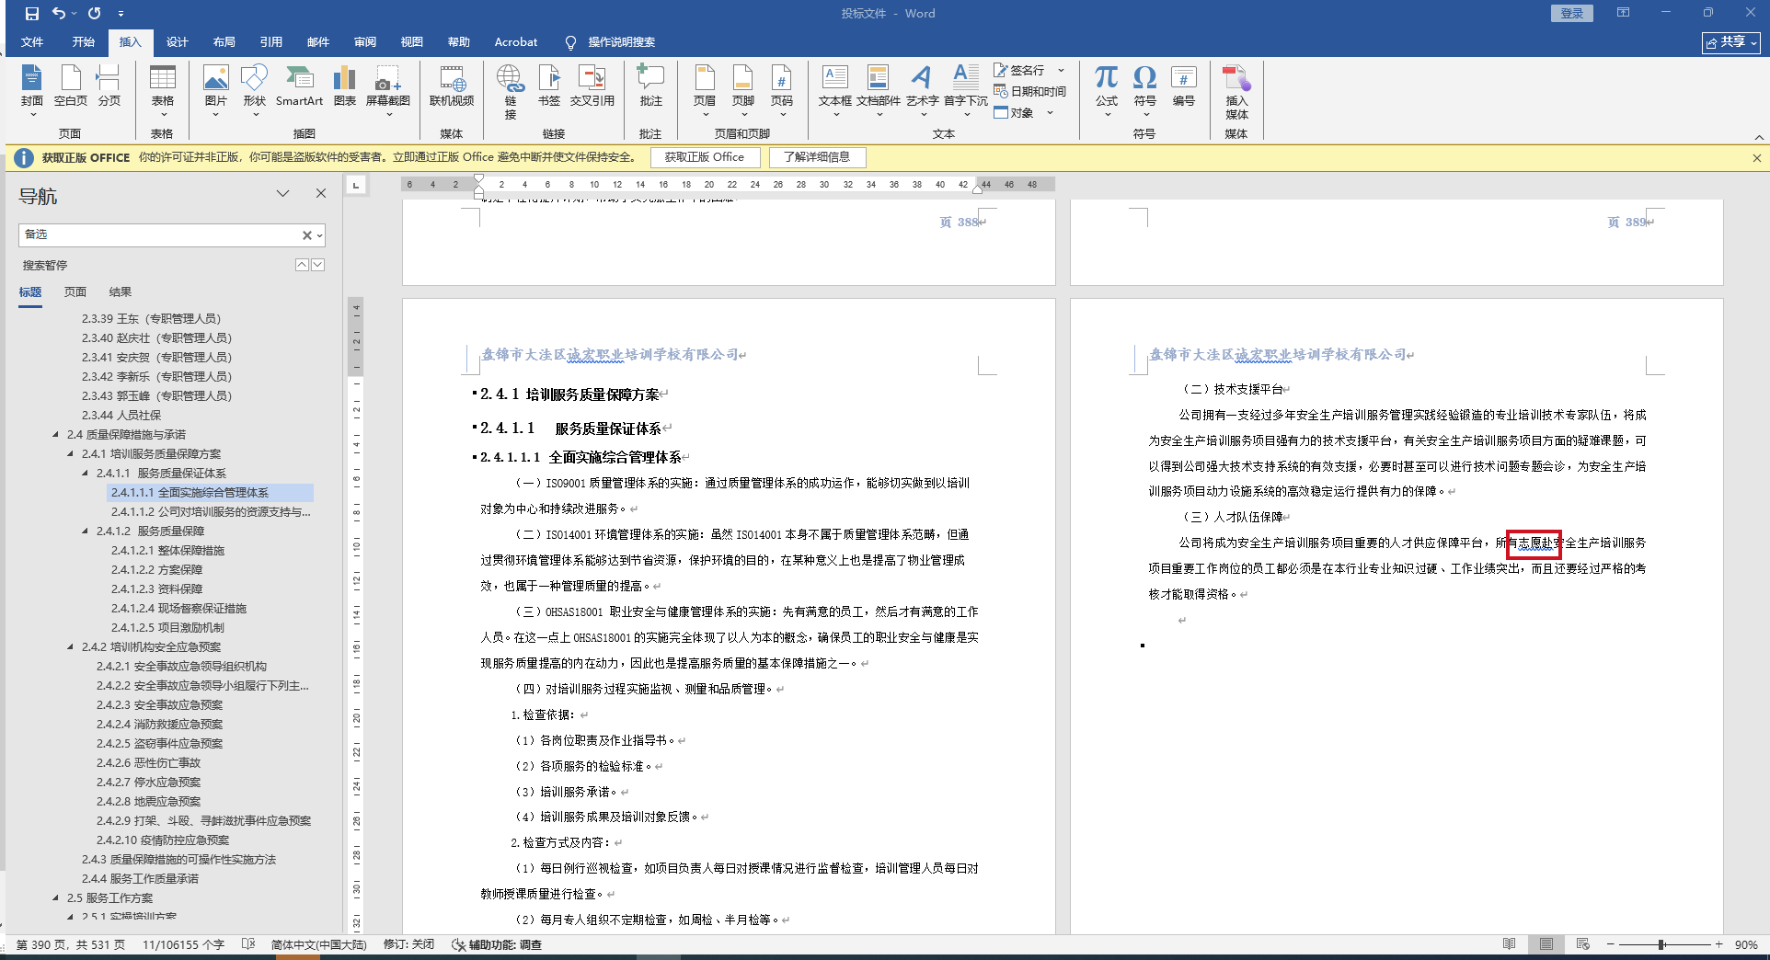
Task: Insert a cover page (封面)
Action: [32, 89]
